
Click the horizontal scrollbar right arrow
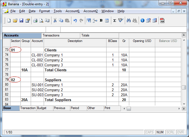(179, 109)
